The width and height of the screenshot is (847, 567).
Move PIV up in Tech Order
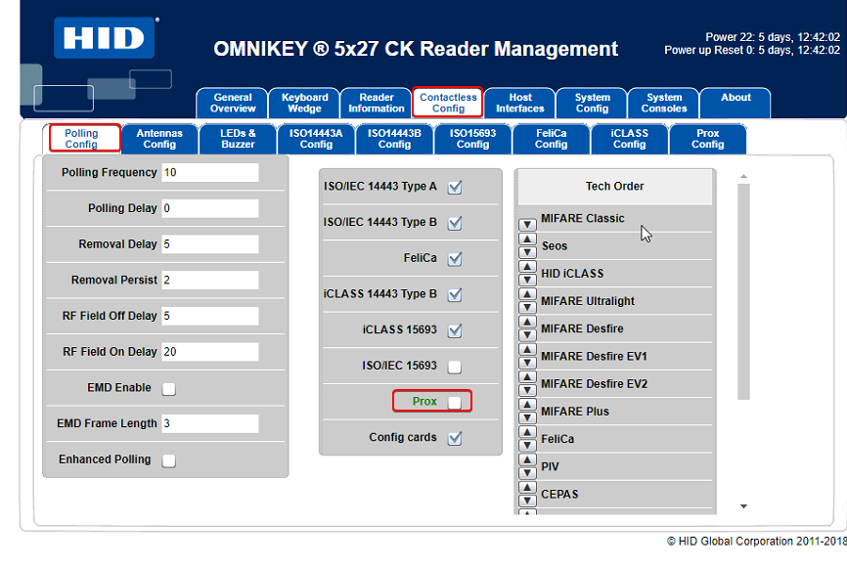click(527, 459)
